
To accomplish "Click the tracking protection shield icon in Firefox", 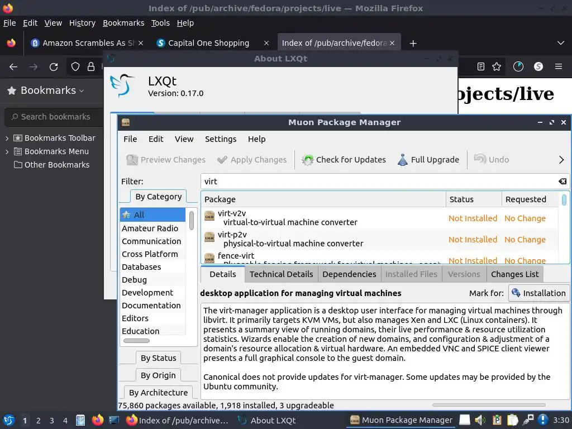I will click(75, 66).
